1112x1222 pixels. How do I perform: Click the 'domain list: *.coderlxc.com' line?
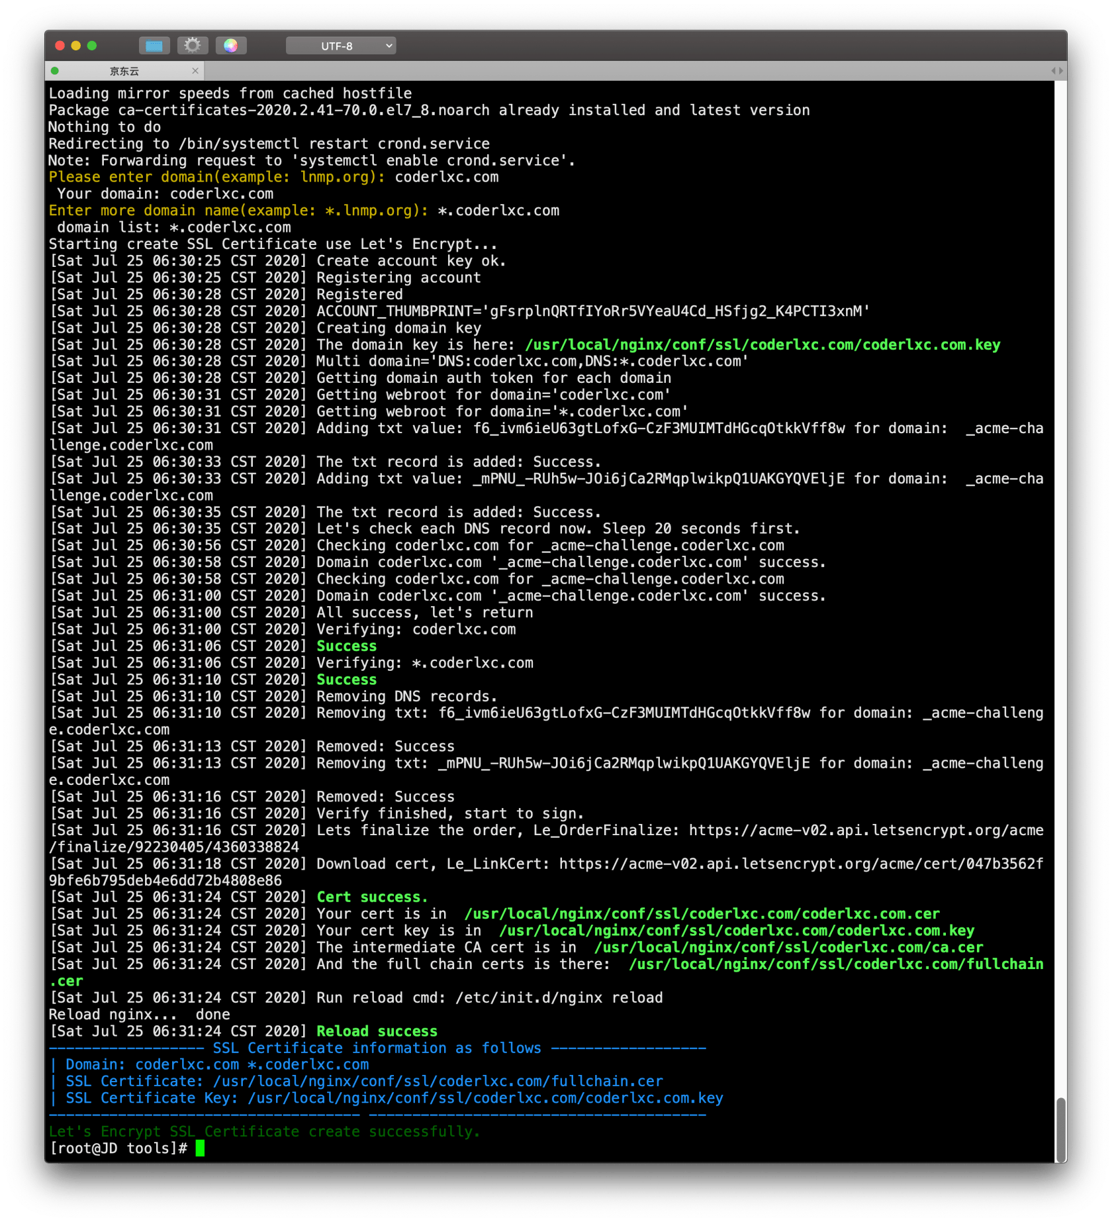[174, 227]
